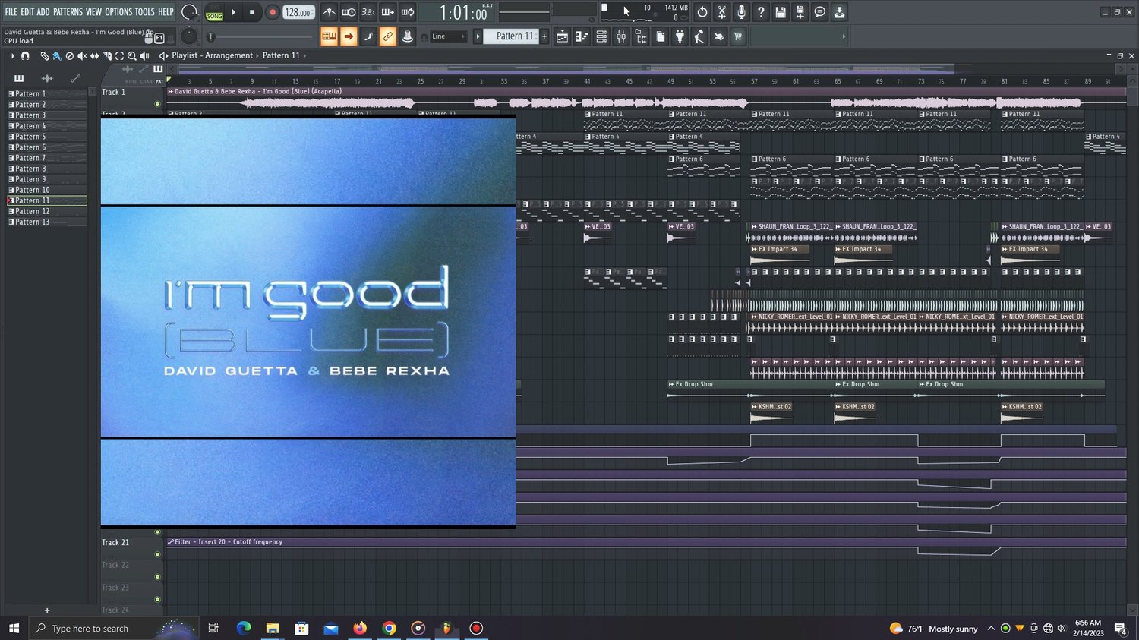This screenshot has width=1139, height=640.
Task: Toggle the Track 1 mute LED
Action: coord(158,104)
